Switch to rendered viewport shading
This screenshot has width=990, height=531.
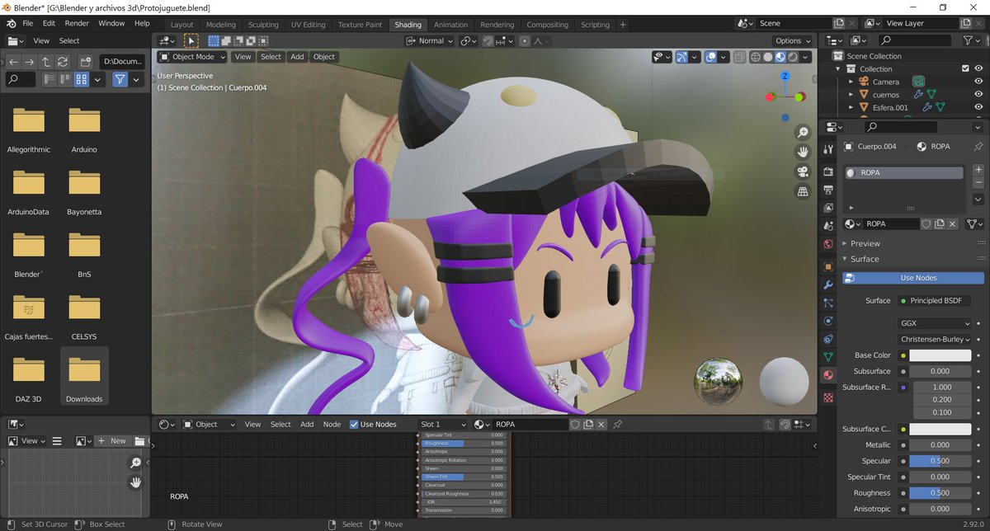[793, 57]
